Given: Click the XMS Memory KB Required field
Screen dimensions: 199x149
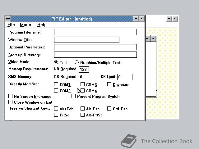Looking at the screenshot, I should (x=86, y=77).
